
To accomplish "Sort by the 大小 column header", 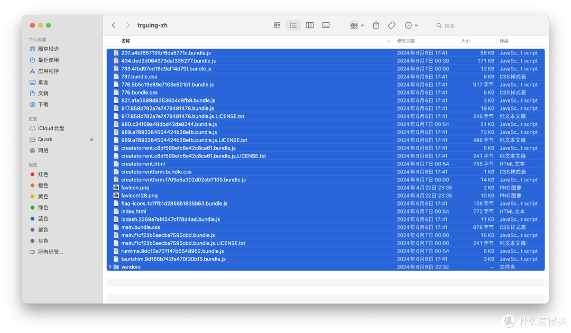I will pos(465,41).
